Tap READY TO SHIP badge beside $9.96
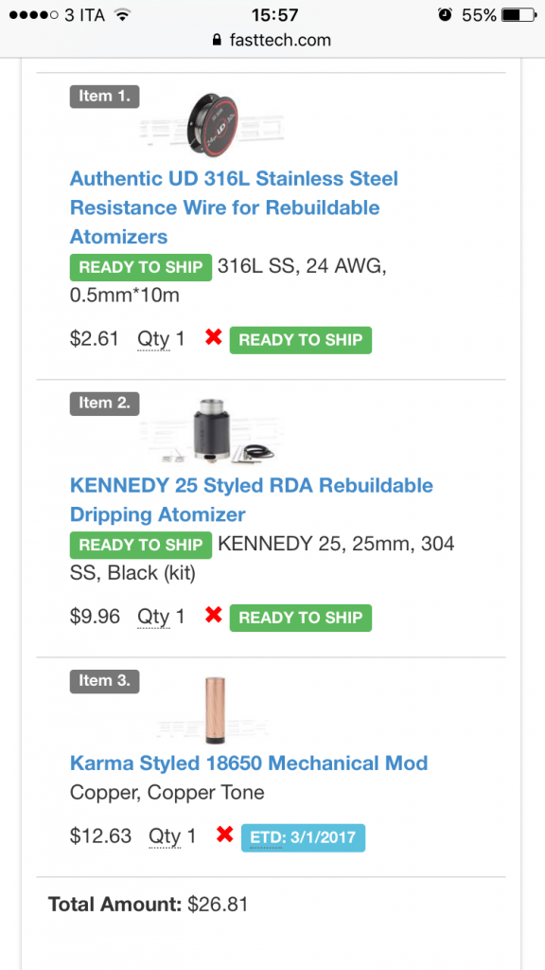 (300, 618)
